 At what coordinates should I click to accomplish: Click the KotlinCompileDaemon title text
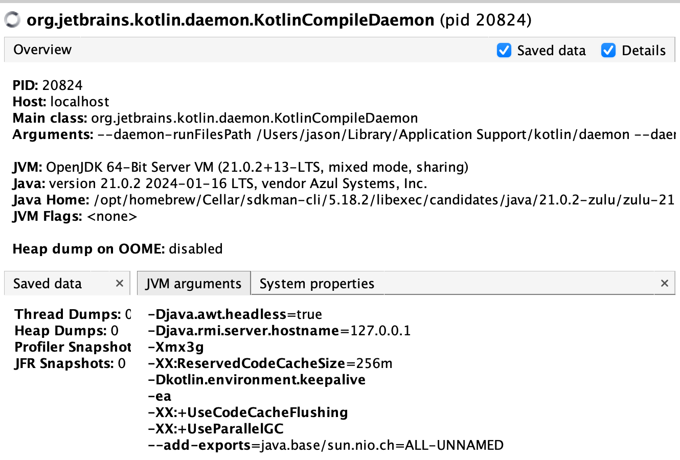(279, 20)
